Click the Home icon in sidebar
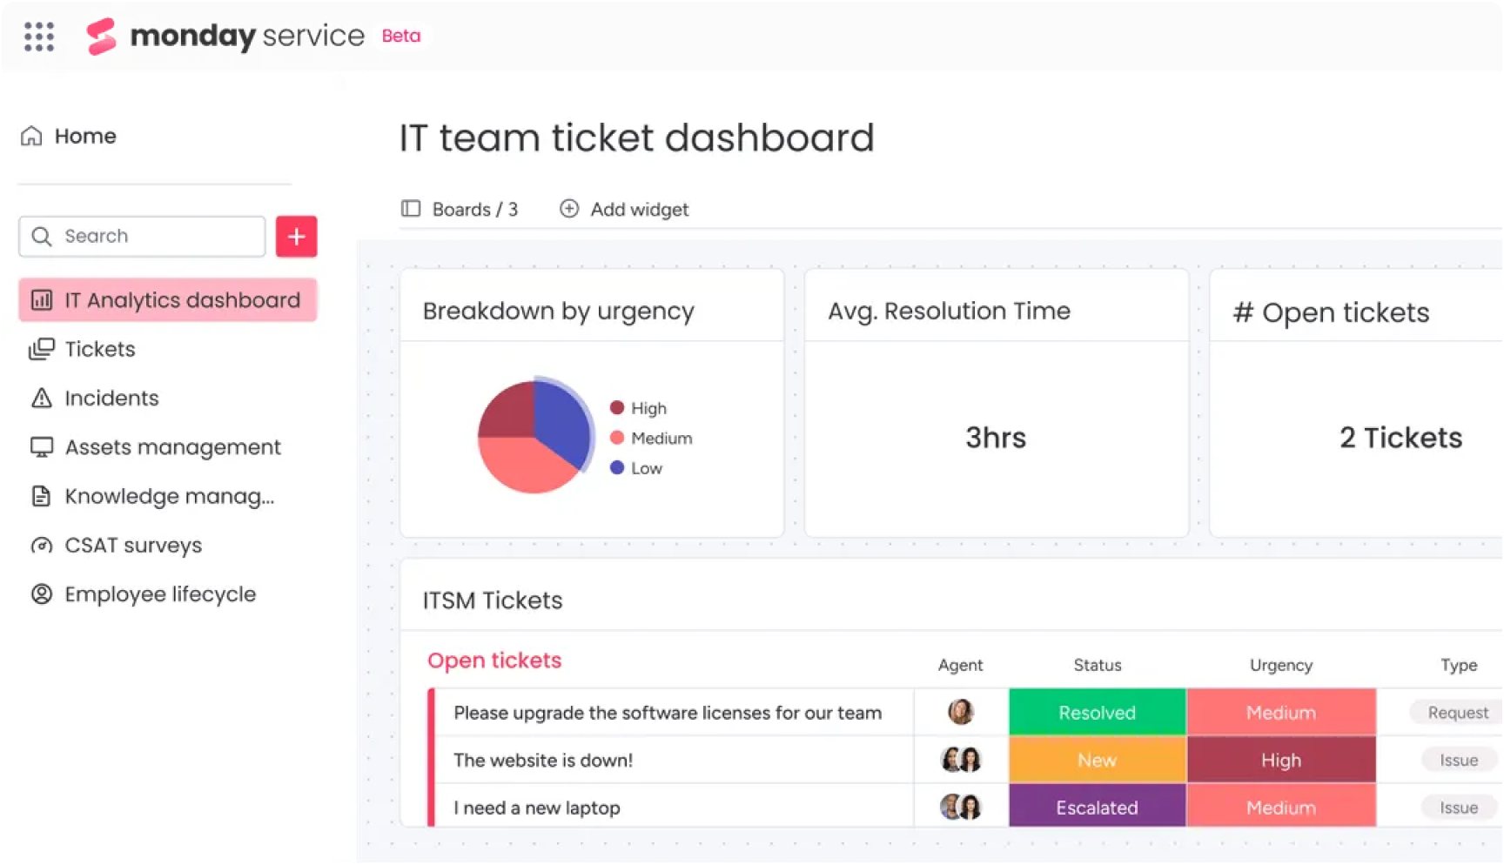Screen dimensions: 1504x865 click(x=31, y=137)
